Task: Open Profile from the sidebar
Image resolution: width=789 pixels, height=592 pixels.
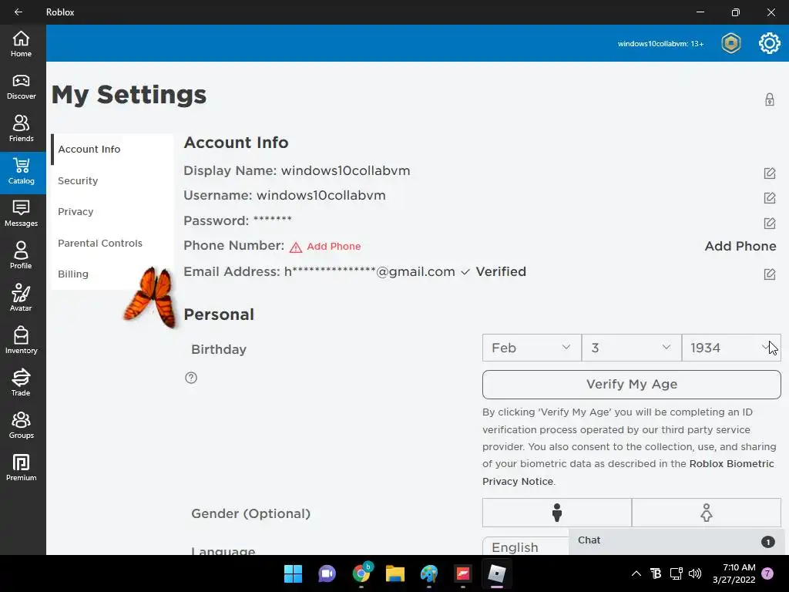Action: pos(21,256)
